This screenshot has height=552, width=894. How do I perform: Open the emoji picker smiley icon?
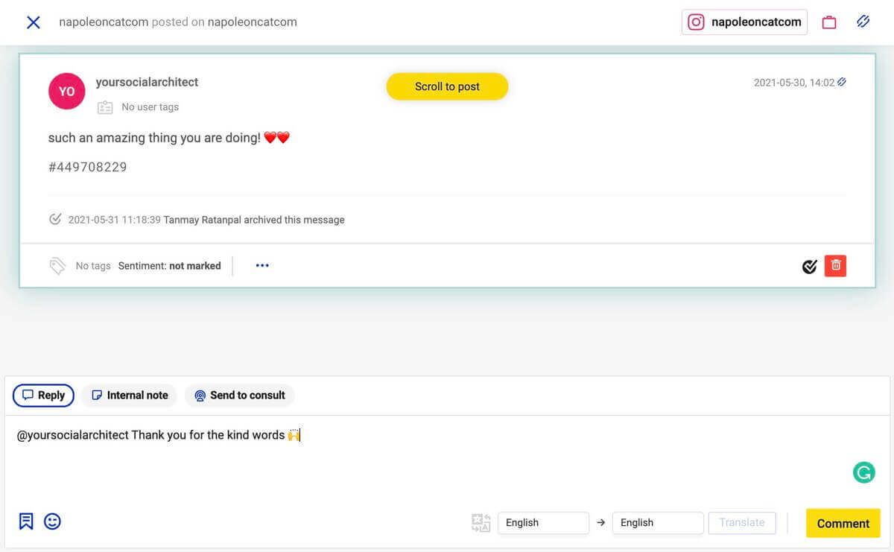(x=52, y=521)
